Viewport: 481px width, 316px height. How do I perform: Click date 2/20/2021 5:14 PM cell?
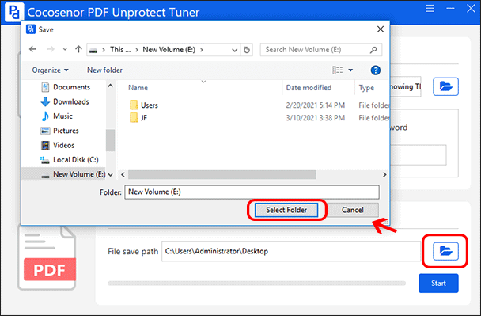pyautogui.click(x=316, y=105)
